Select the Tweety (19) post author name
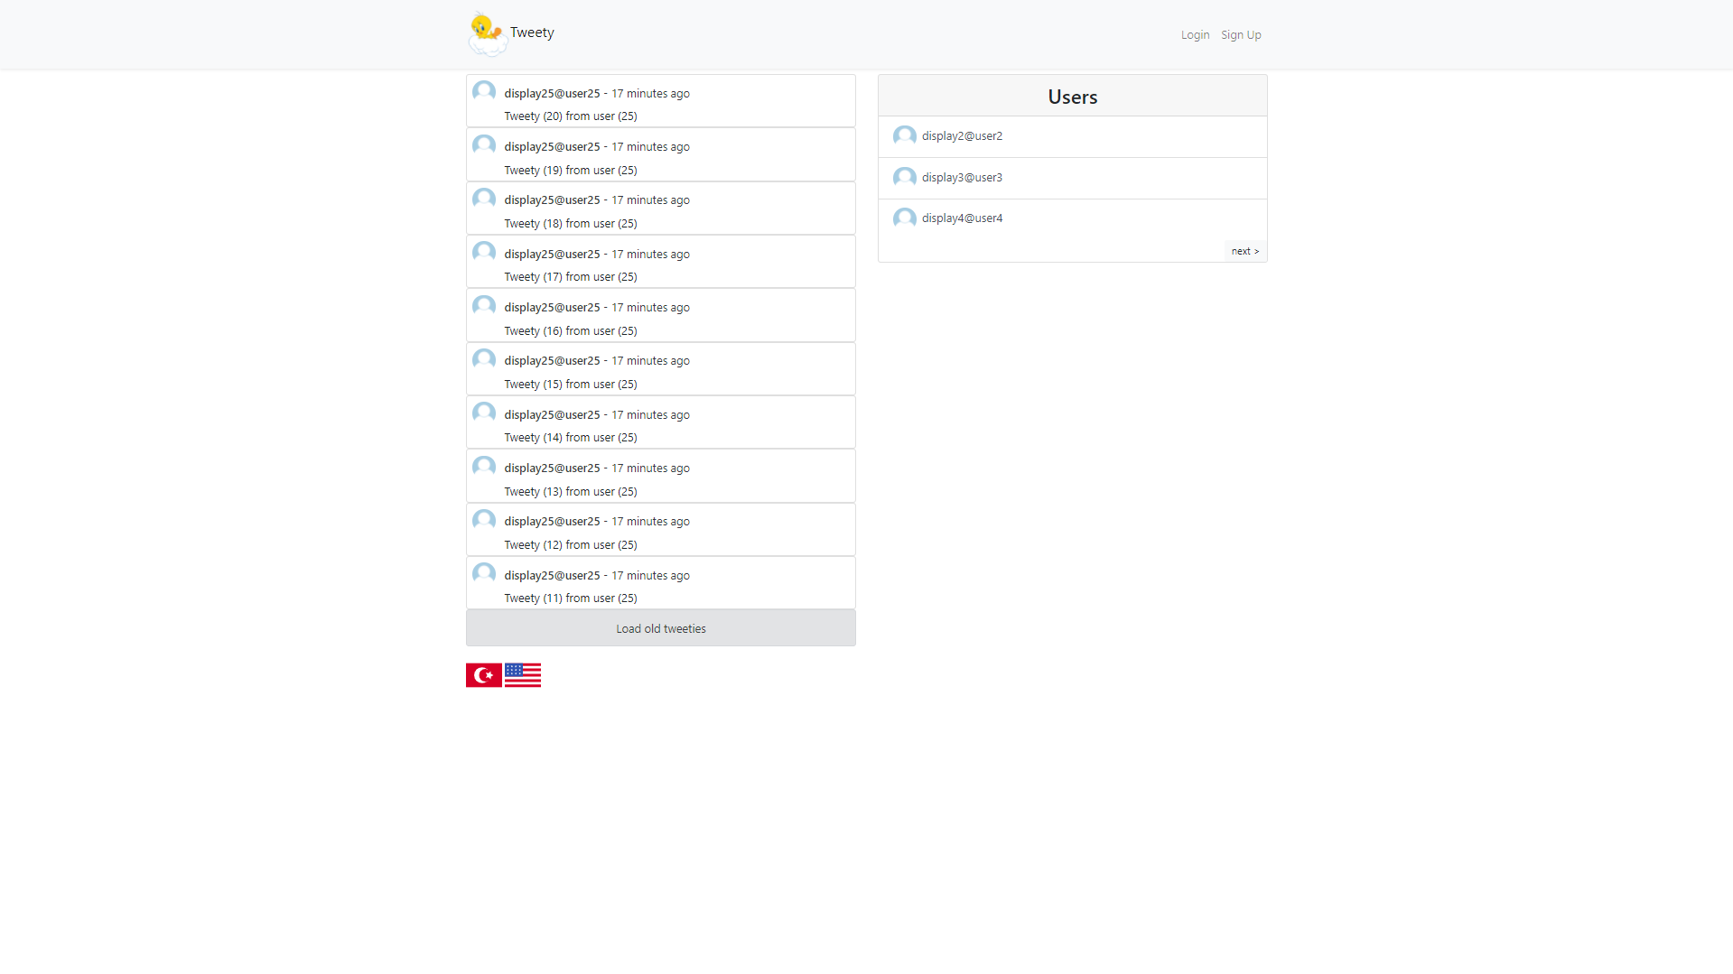The width and height of the screenshot is (1733, 974). tap(552, 147)
